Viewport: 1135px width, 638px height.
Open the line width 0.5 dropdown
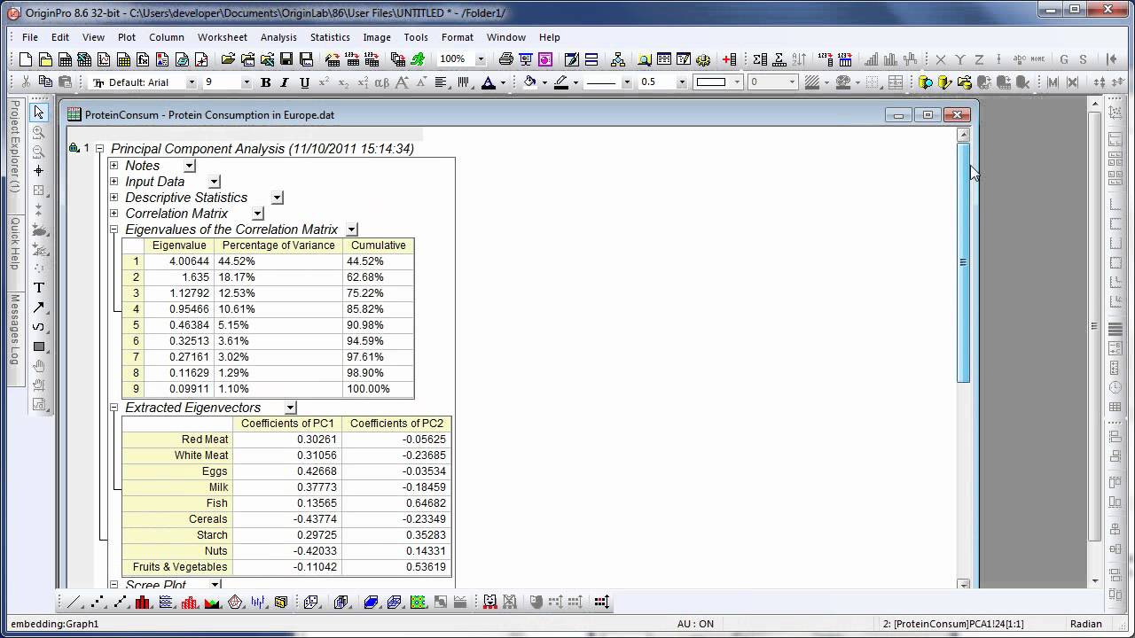click(x=682, y=82)
